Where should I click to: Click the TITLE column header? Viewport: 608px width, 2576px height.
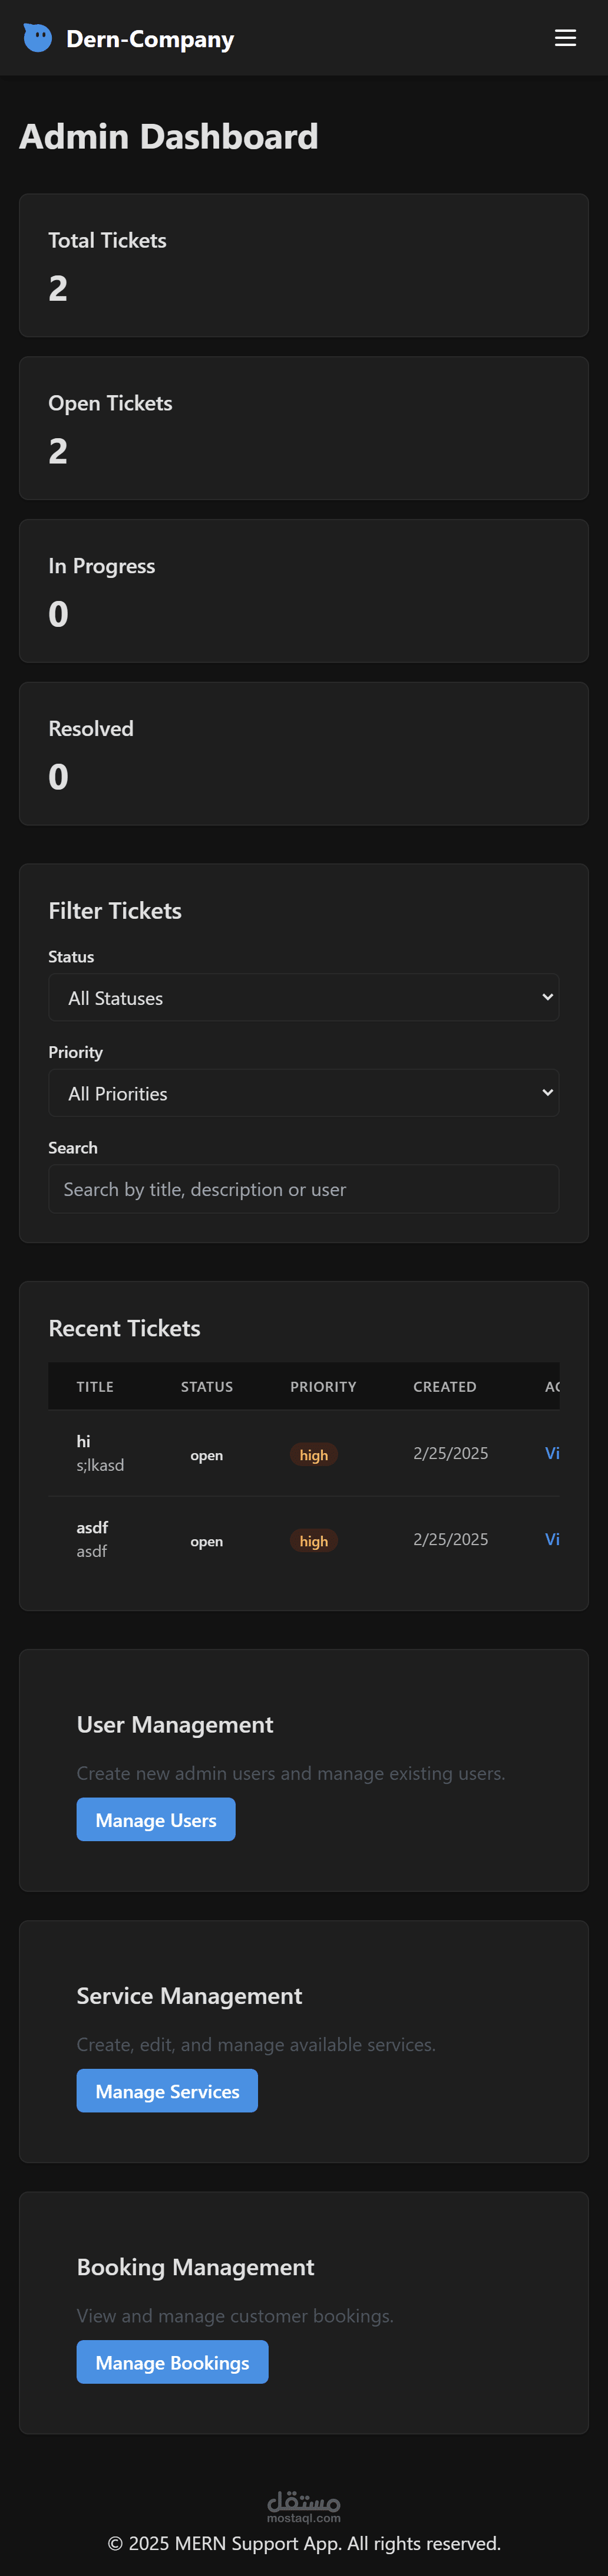tap(95, 1387)
